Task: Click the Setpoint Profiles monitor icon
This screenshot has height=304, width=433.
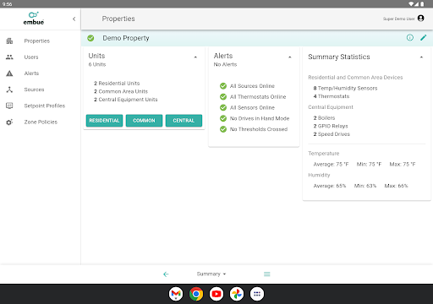Action: 9,106
